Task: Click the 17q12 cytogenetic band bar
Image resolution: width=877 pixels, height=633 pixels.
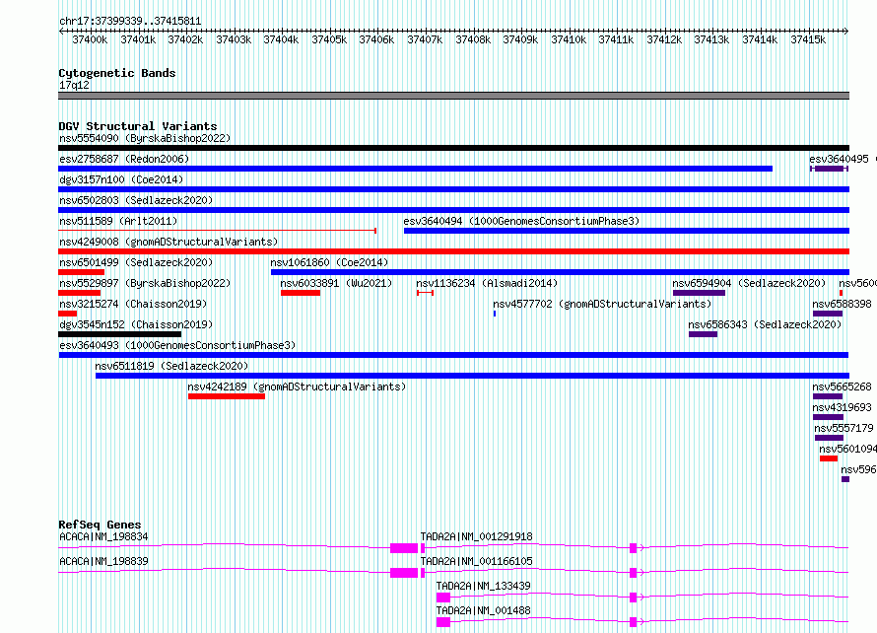Action: (x=453, y=96)
